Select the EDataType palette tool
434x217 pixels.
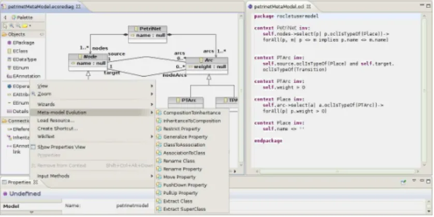tap(22, 59)
